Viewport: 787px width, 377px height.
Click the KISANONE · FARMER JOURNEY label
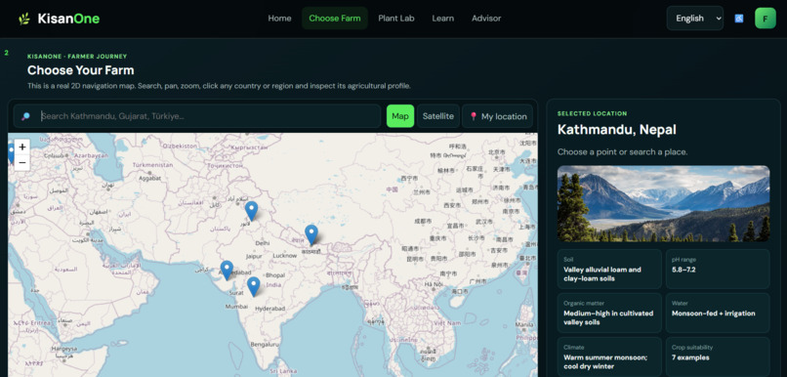coord(77,57)
